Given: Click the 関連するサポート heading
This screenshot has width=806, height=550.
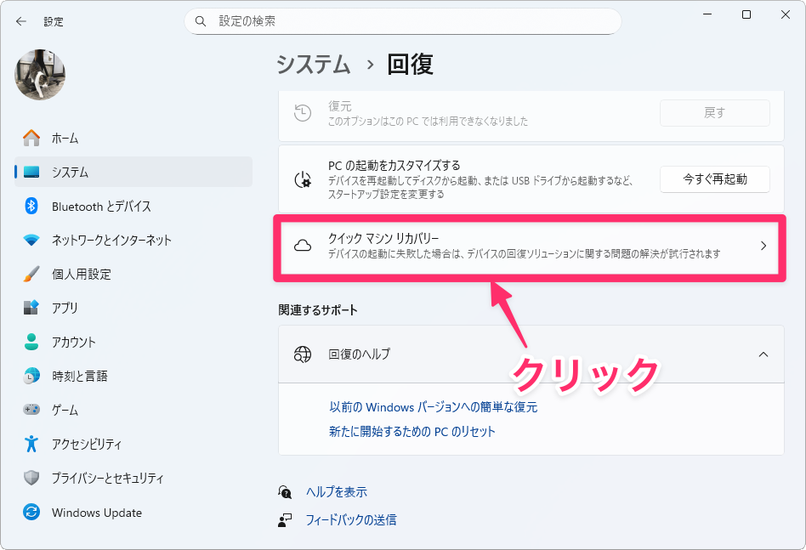Looking at the screenshot, I should tap(318, 310).
